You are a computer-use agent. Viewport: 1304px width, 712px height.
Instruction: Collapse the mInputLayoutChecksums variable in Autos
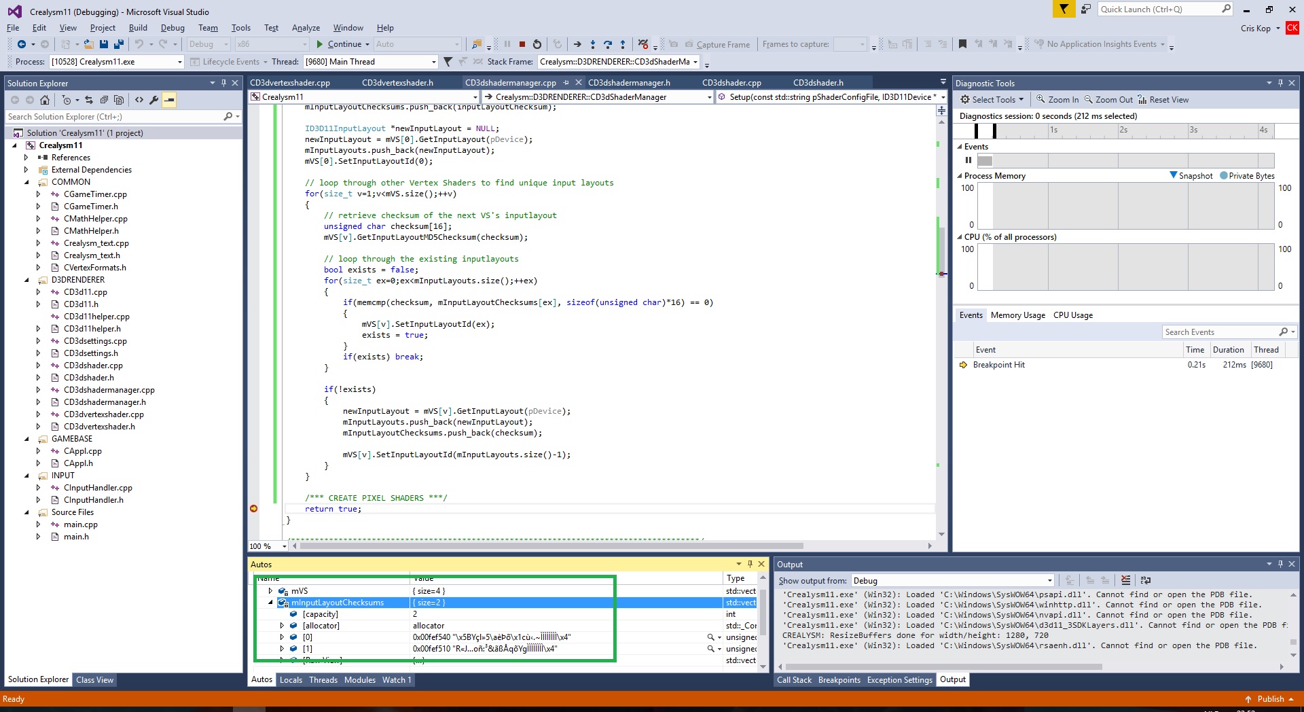[270, 603]
